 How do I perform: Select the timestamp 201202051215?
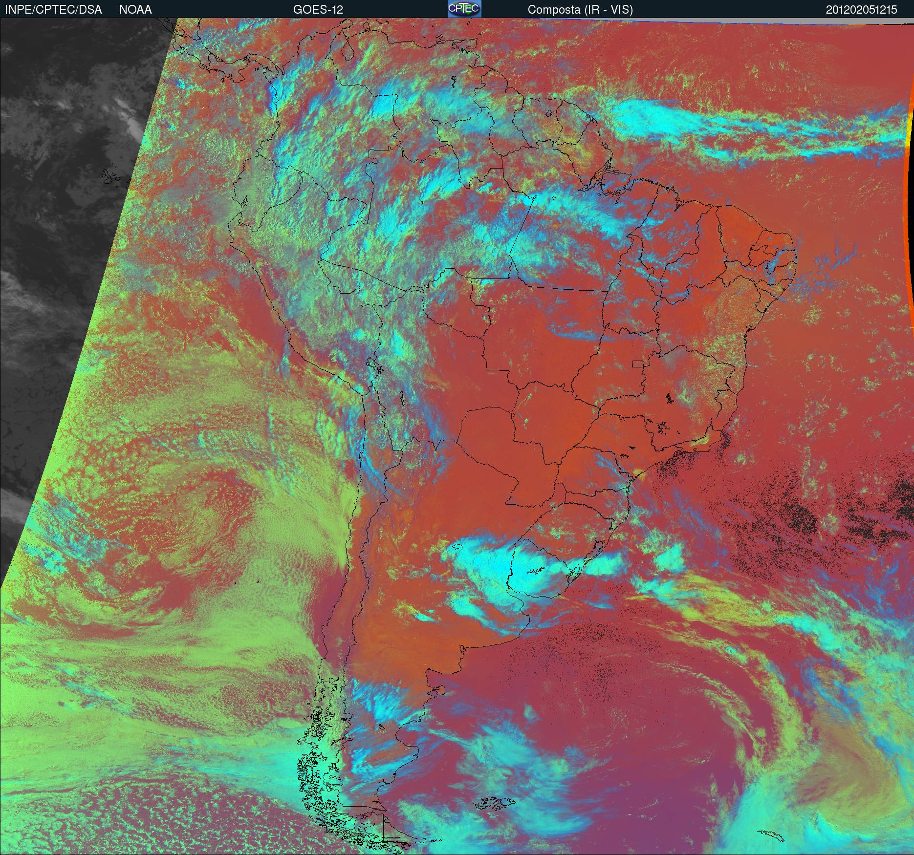(x=862, y=10)
